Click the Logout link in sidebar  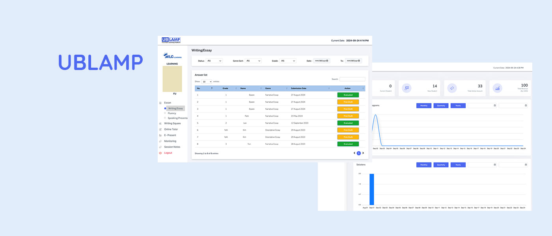tap(168, 153)
